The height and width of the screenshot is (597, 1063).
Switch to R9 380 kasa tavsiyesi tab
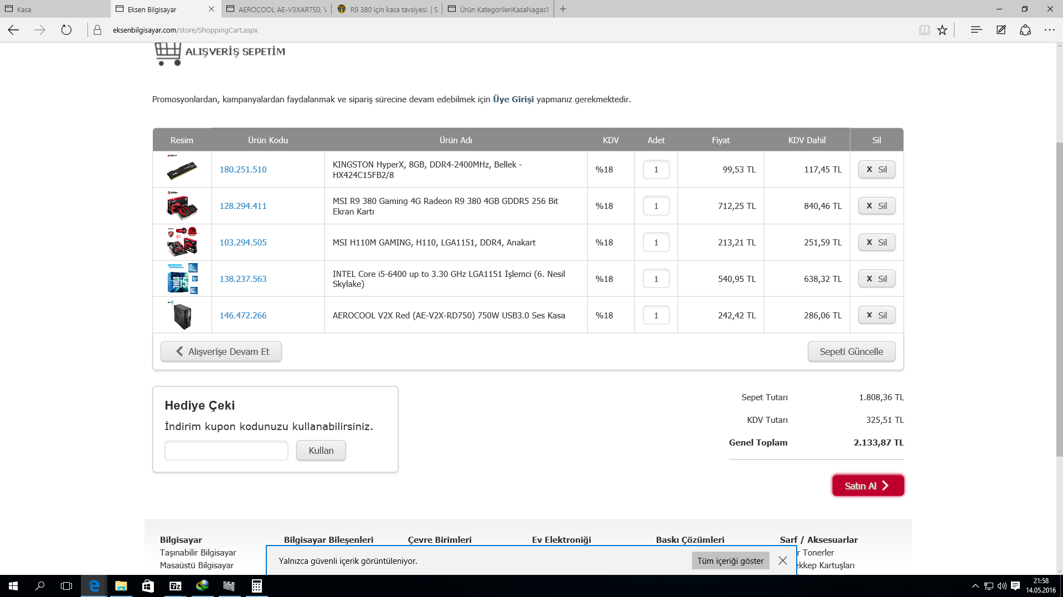click(x=388, y=9)
